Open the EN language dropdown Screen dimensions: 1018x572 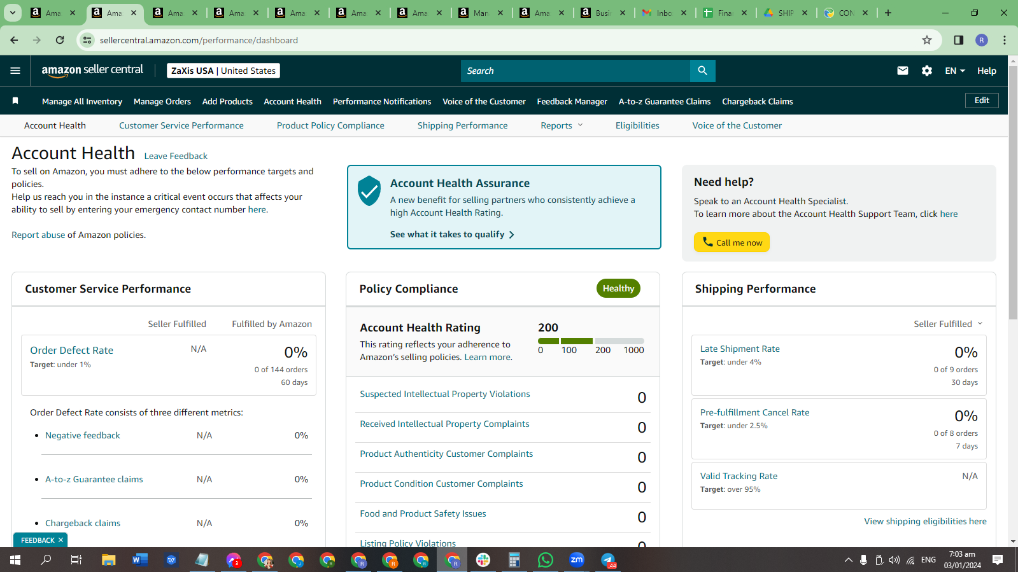[955, 71]
